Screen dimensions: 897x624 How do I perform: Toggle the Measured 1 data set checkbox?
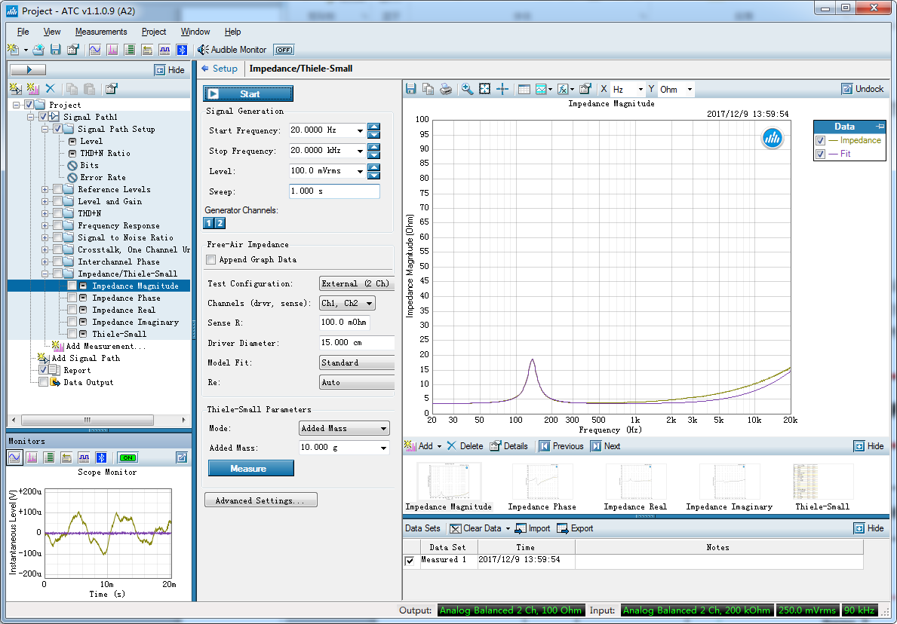coord(410,561)
